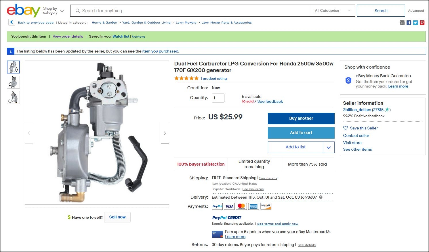Expand All Categories dropdown

[332, 11]
